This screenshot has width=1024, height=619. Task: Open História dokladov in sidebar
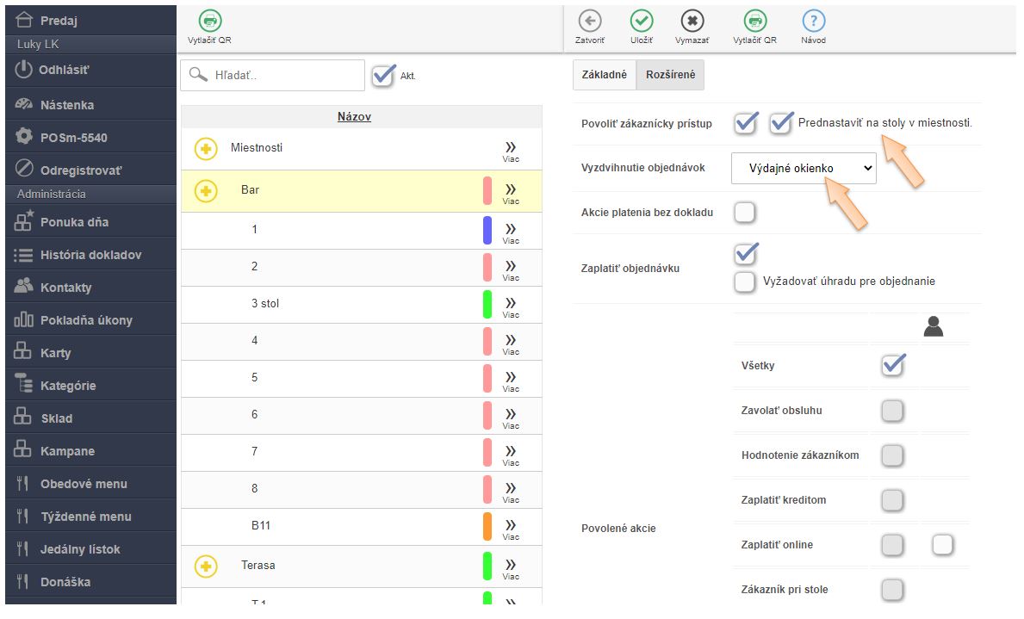click(x=90, y=255)
